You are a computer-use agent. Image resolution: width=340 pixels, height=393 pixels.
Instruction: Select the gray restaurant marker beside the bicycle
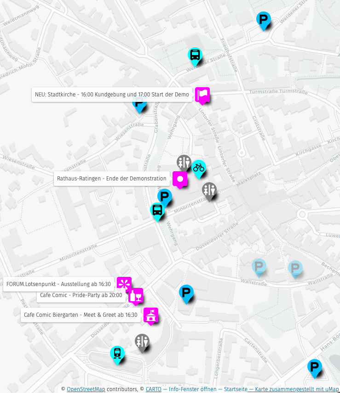184,162
